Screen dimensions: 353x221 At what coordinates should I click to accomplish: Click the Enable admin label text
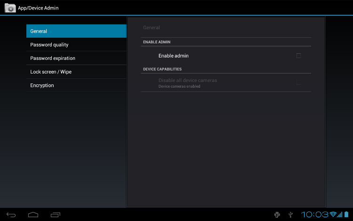pos(173,56)
